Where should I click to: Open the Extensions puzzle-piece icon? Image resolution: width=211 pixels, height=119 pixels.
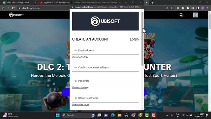188,8
